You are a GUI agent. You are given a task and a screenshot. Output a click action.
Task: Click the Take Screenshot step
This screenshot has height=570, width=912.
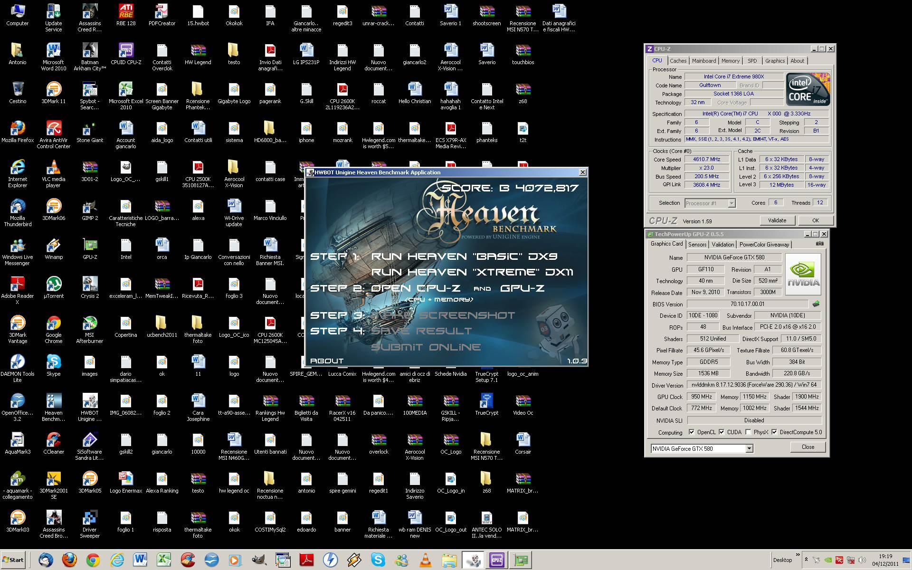point(443,315)
